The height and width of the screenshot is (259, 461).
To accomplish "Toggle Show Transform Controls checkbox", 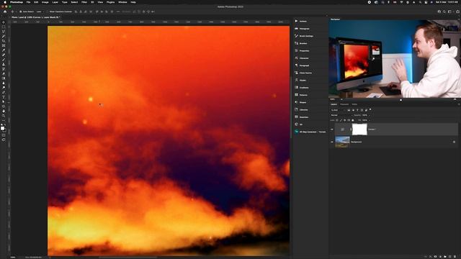I will pos(48,12).
